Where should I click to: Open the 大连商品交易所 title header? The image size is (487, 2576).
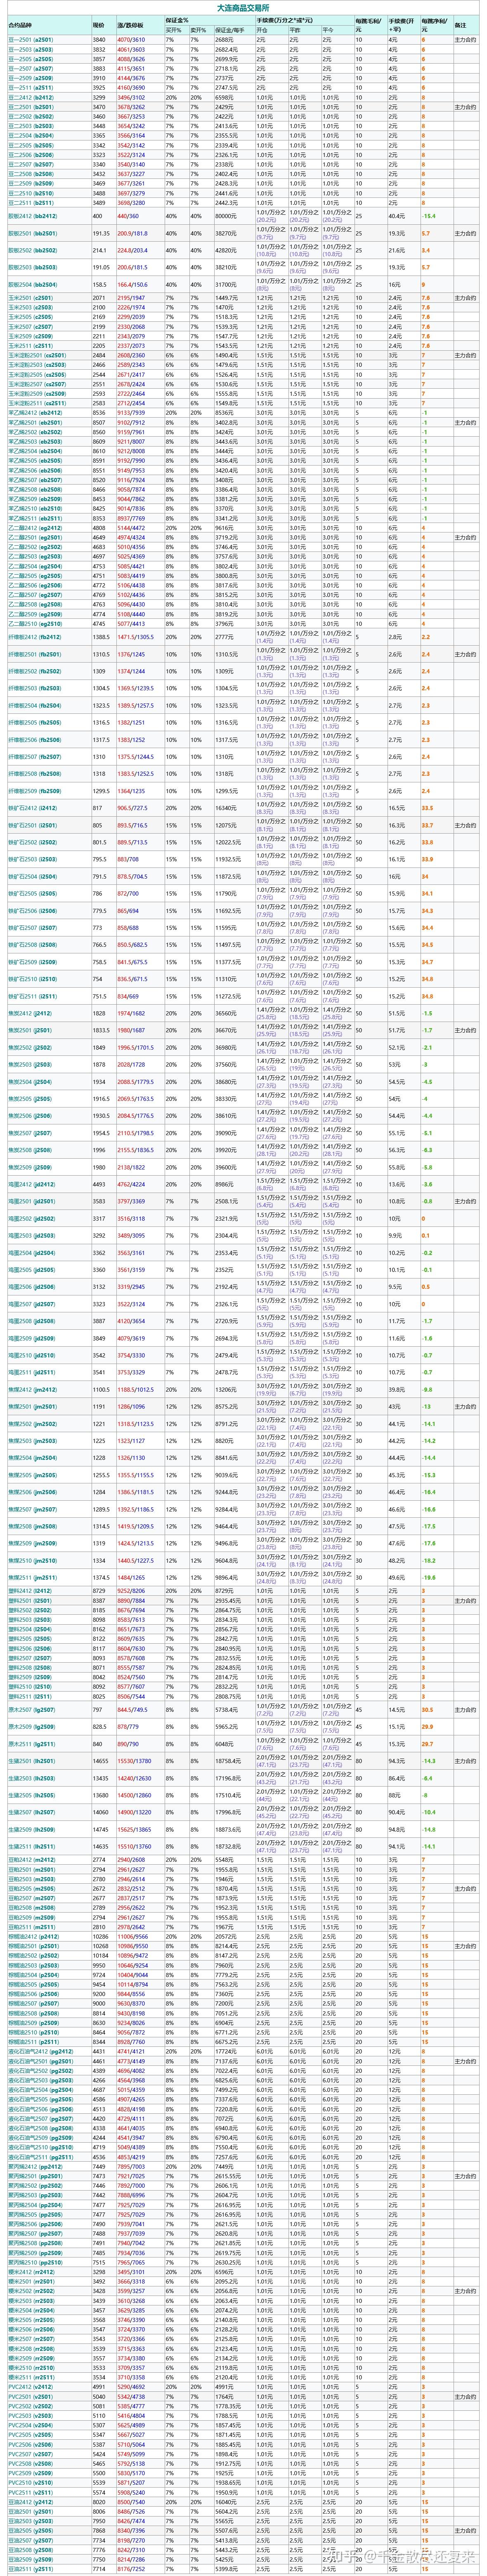click(x=243, y=7)
